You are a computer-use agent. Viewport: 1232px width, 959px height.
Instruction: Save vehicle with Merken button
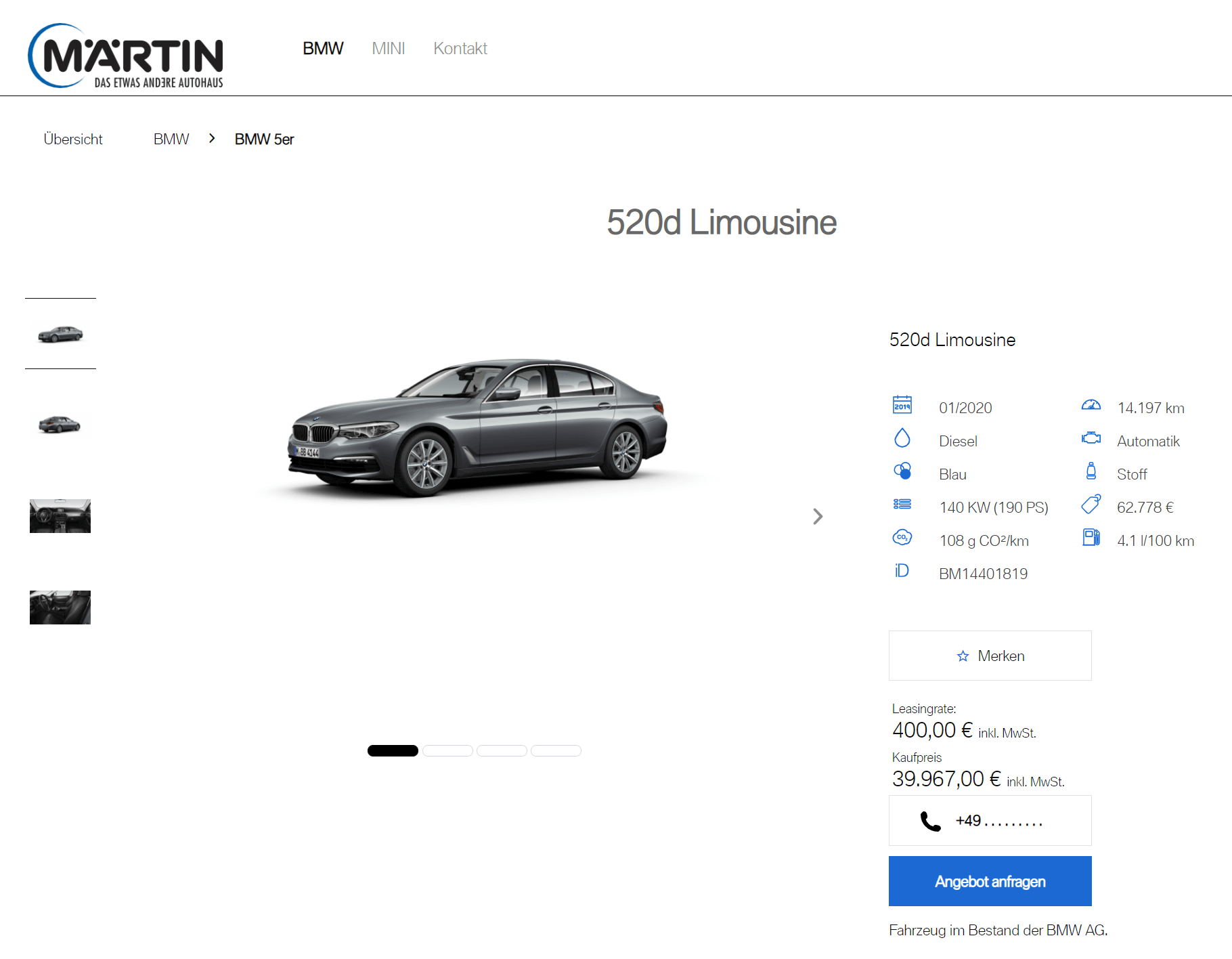[x=990, y=656]
